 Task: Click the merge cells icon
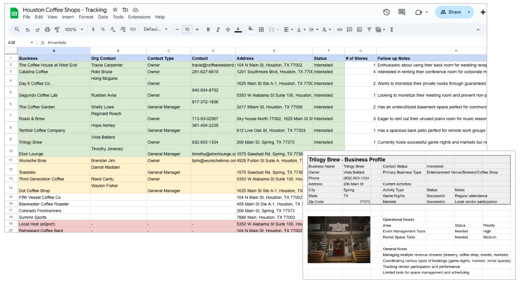coord(272,29)
